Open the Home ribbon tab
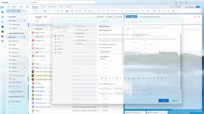Screen dimensions: 204x114 (14, 7)
